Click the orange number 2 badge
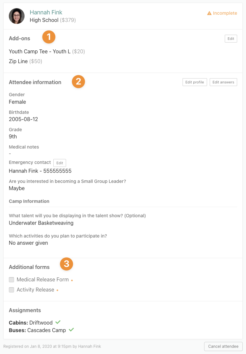The width and height of the screenshot is (246, 354). pyautogui.click(x=78, y=81)
